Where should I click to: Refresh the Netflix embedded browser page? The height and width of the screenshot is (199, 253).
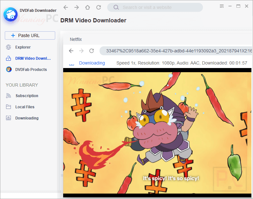[x=92, y=51]
